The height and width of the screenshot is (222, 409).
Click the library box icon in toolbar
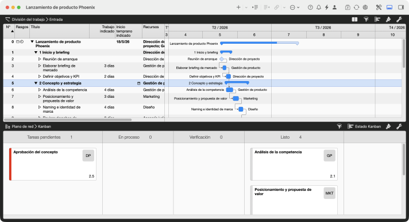click(x=348, y=7)
